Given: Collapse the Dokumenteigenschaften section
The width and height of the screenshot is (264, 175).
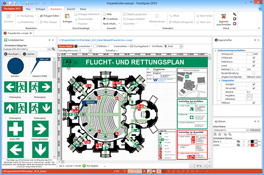Looking at the screenshot, I should (216, 51).
